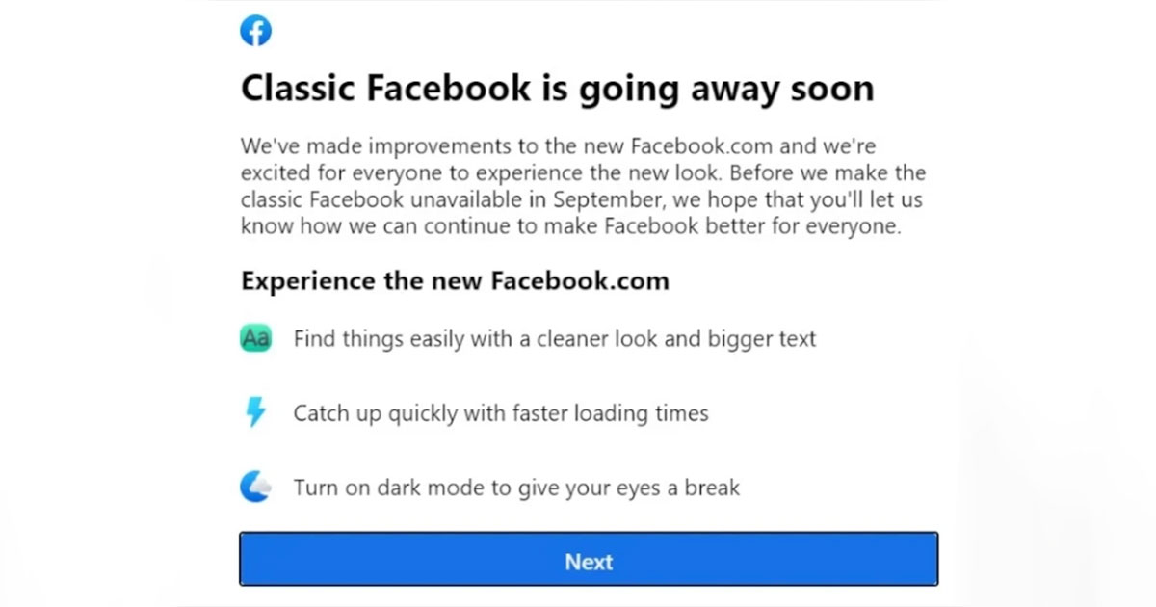Screen dimensions: 1156x607
Task: Select the "Turn on dark mode" feature text
Action: pos(515,488)
